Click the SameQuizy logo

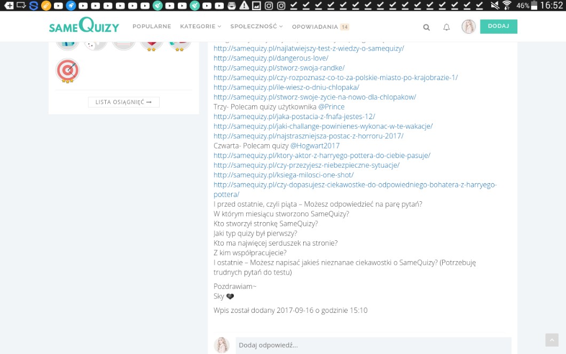(84, 26)
